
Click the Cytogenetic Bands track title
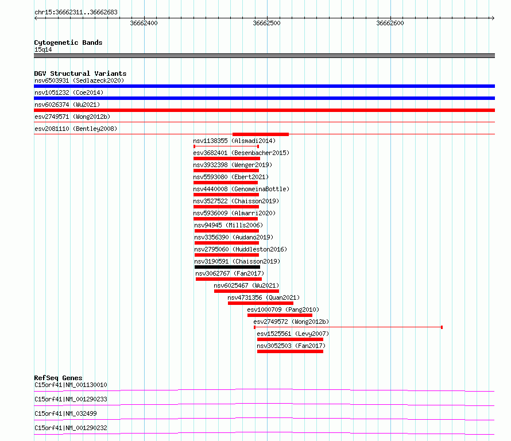pyautogui.click(x=68, y=42)
